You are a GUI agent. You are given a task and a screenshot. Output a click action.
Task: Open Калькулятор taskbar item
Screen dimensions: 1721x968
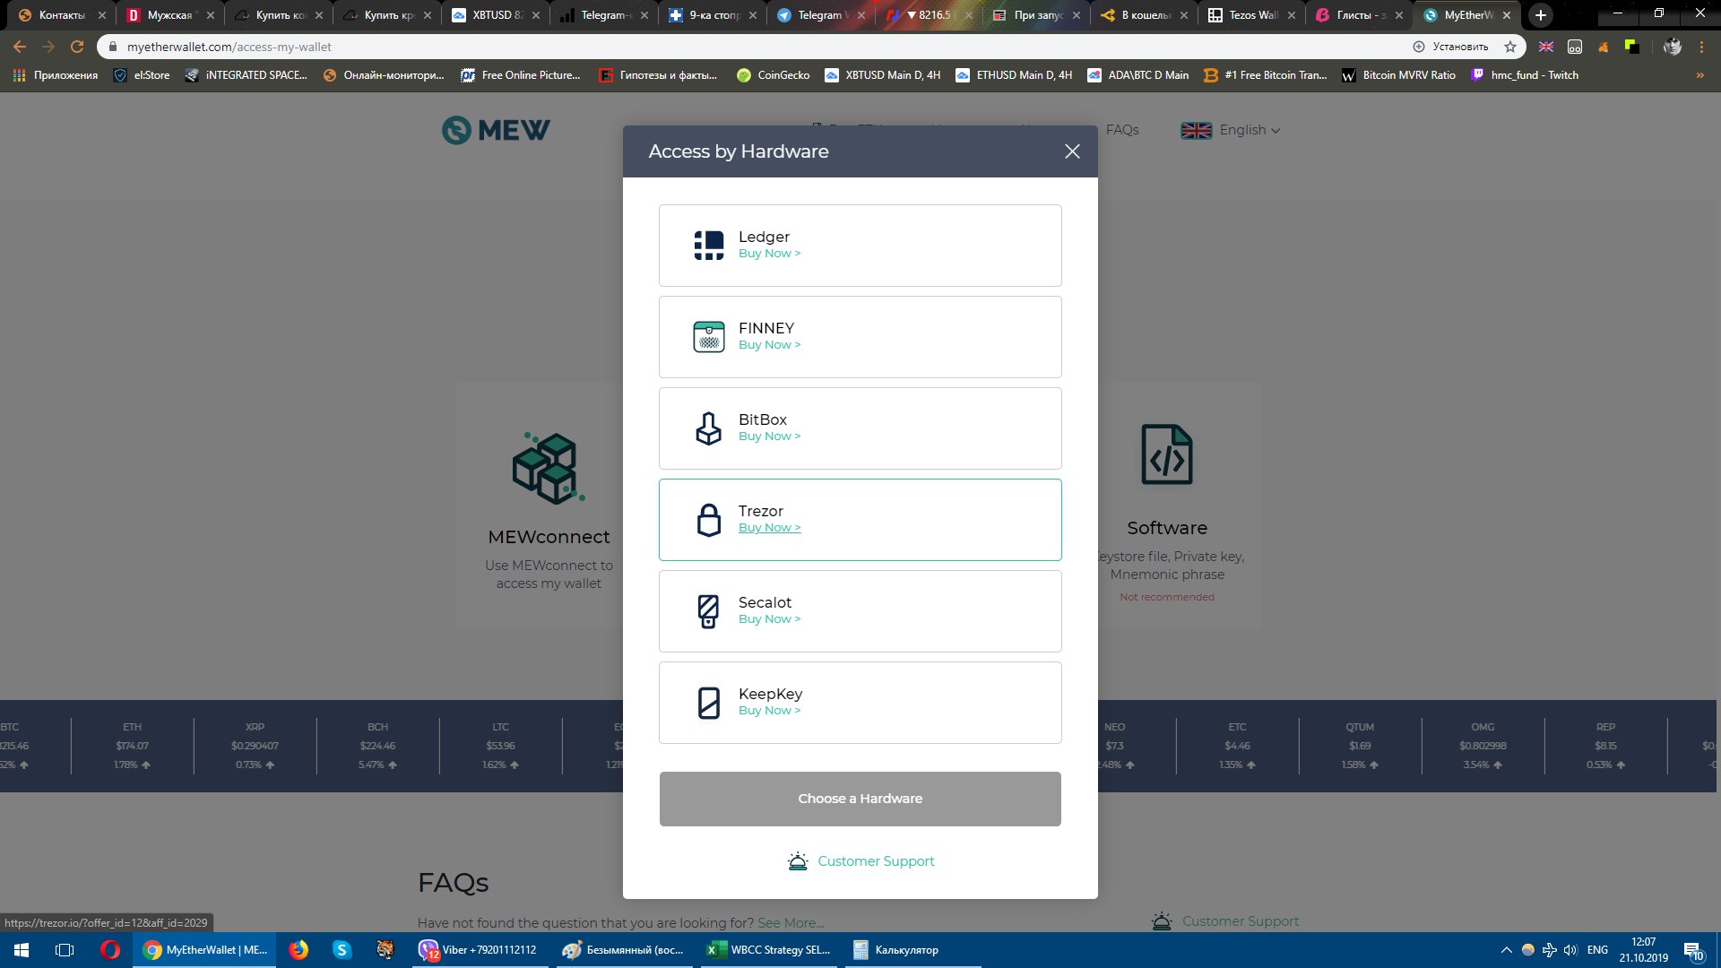point(912,950)
